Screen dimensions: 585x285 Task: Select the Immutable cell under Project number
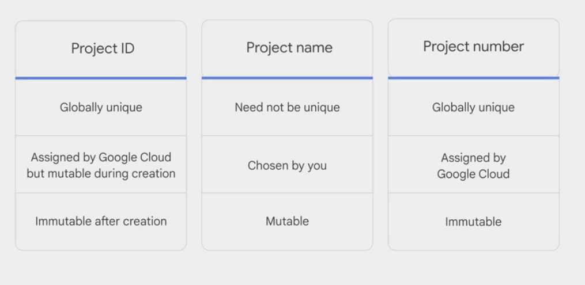[x=473, y=222]
